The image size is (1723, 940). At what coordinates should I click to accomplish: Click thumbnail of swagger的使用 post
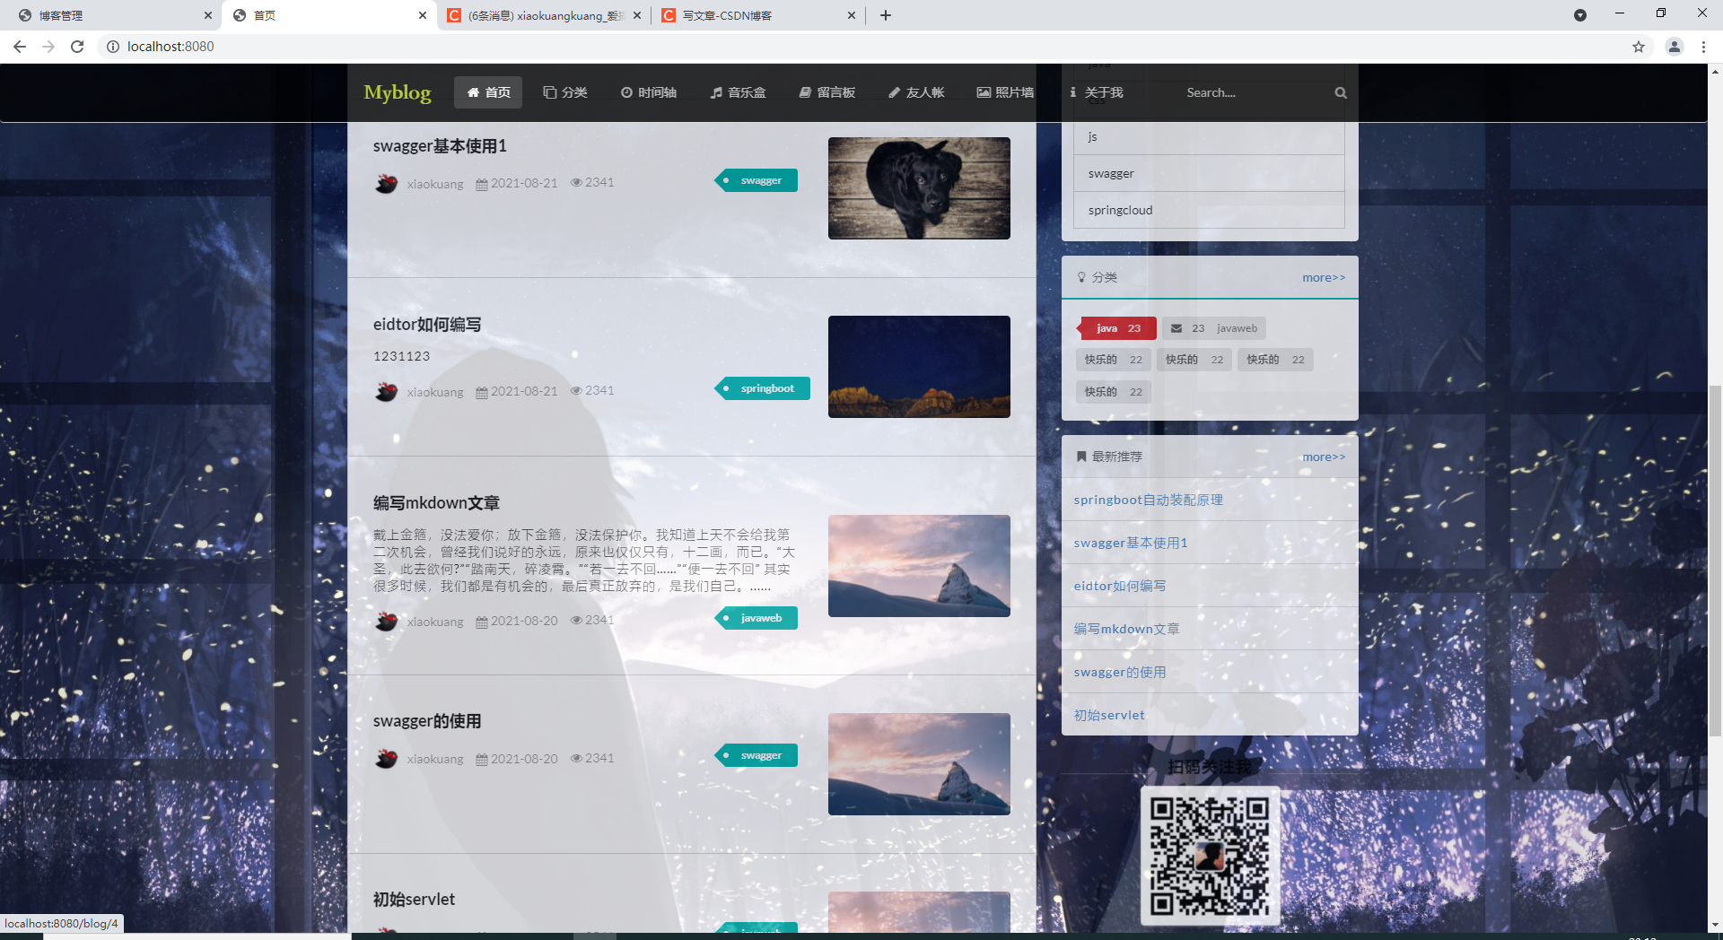click(919, 764)
